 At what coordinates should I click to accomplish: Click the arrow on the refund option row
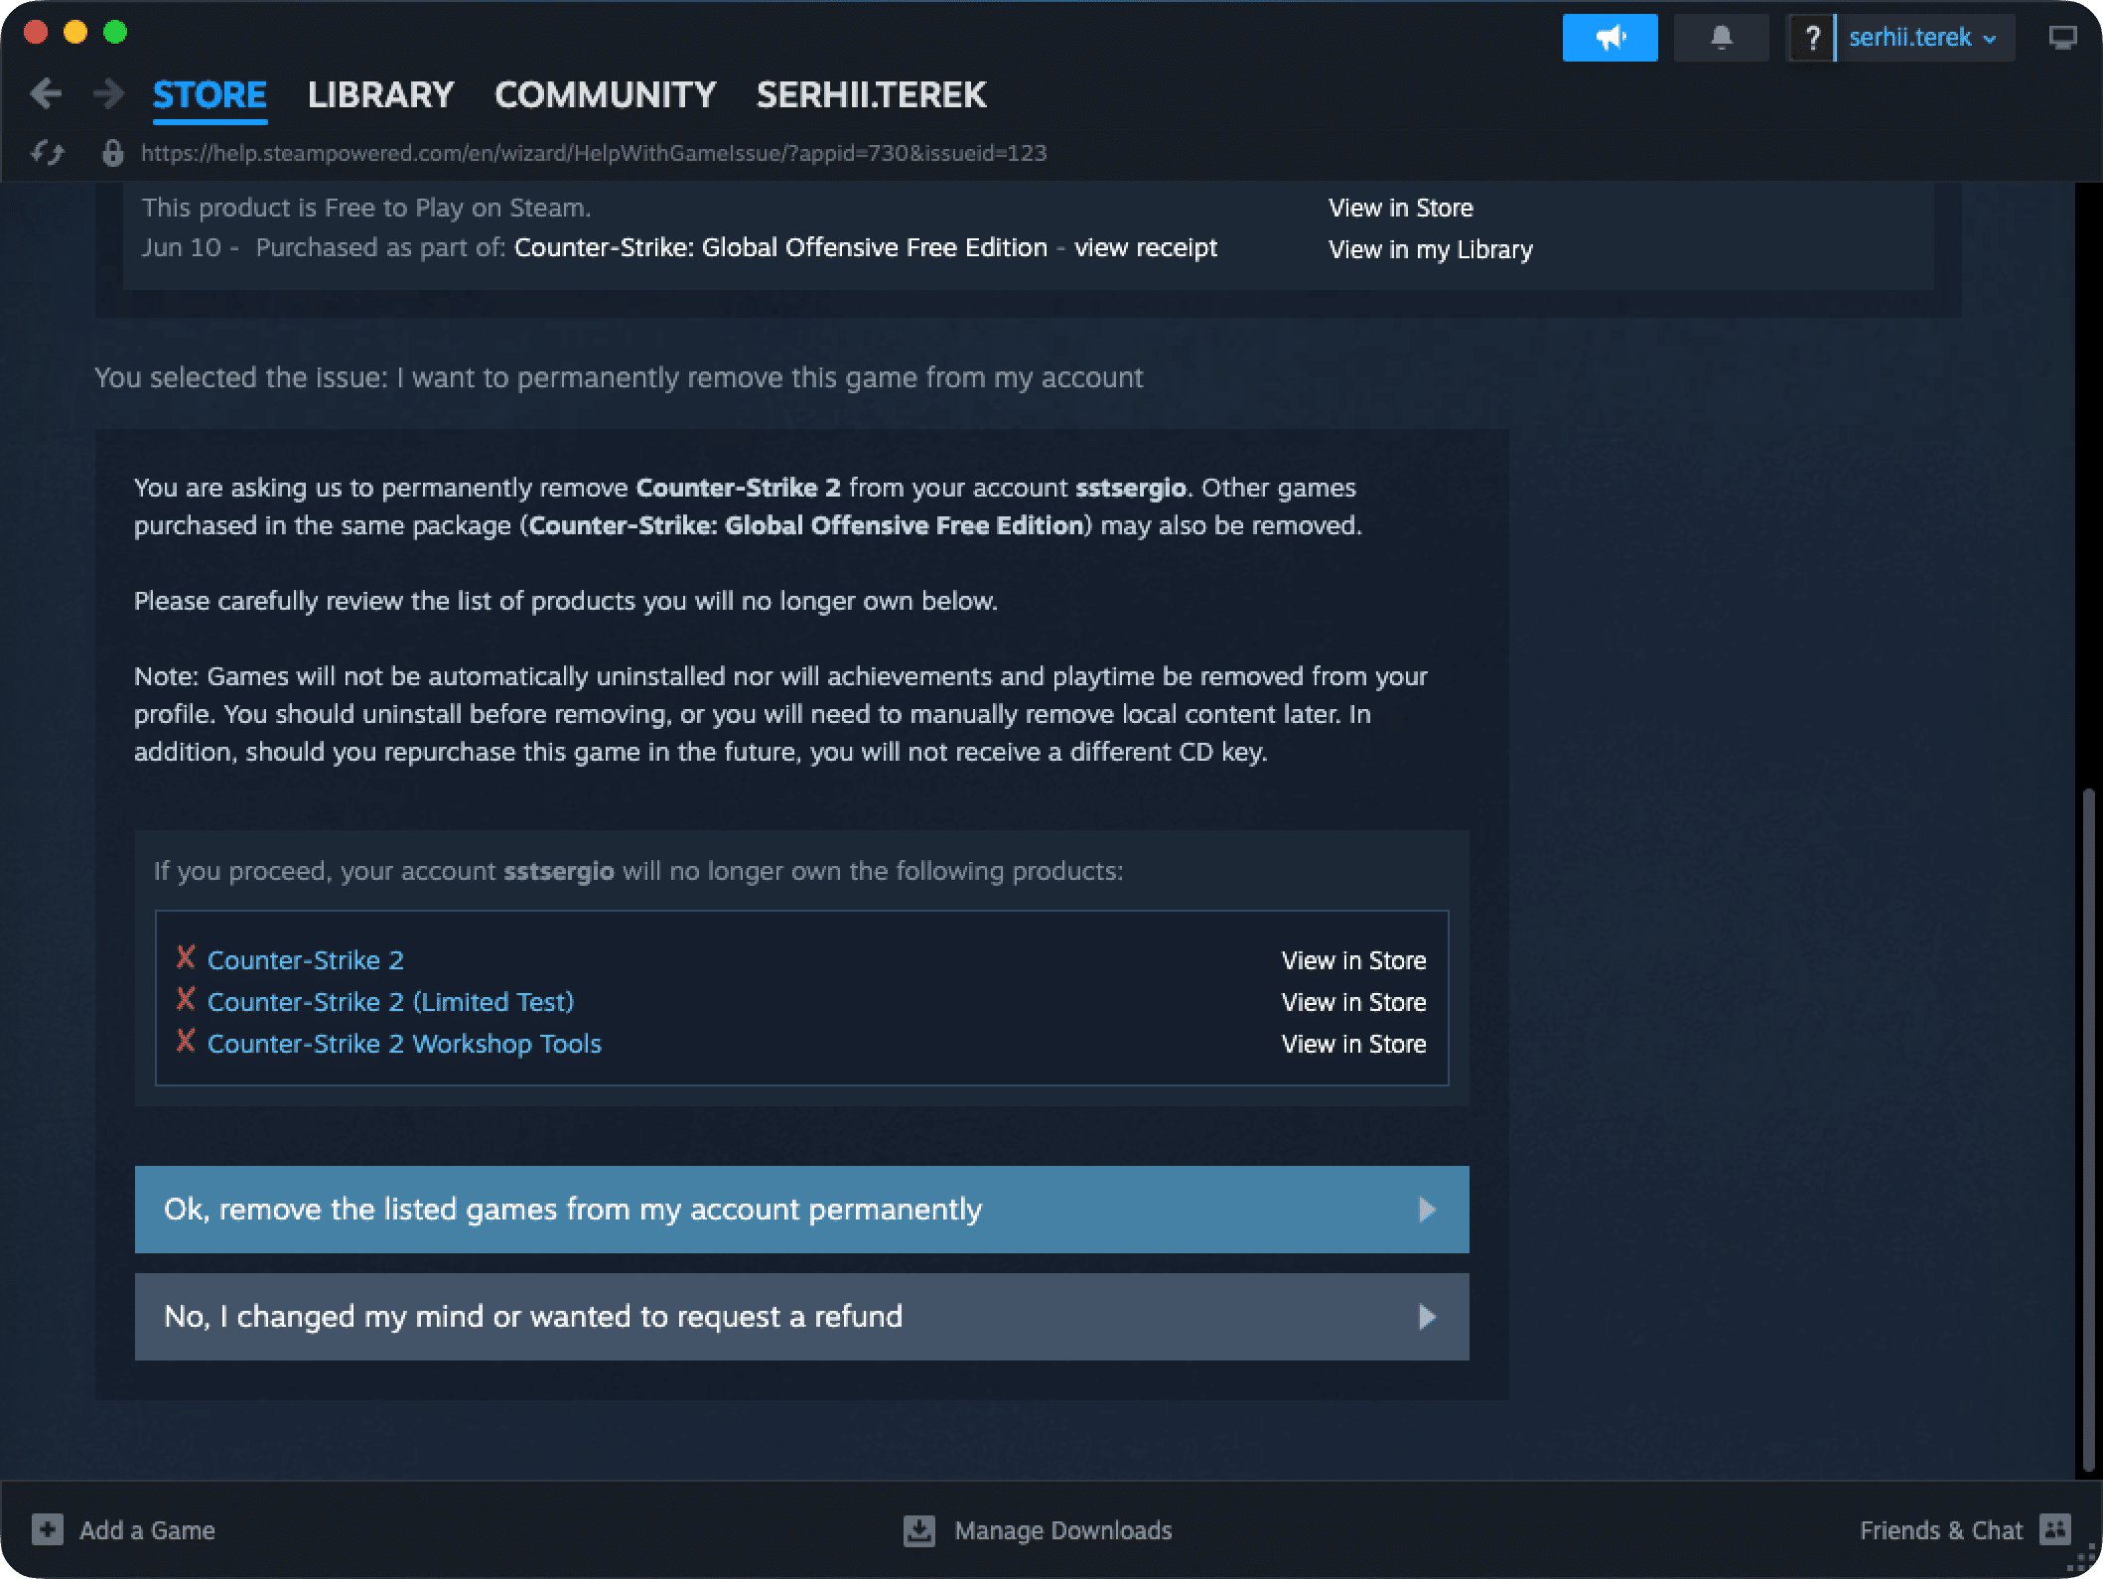coord(1428,1317)
